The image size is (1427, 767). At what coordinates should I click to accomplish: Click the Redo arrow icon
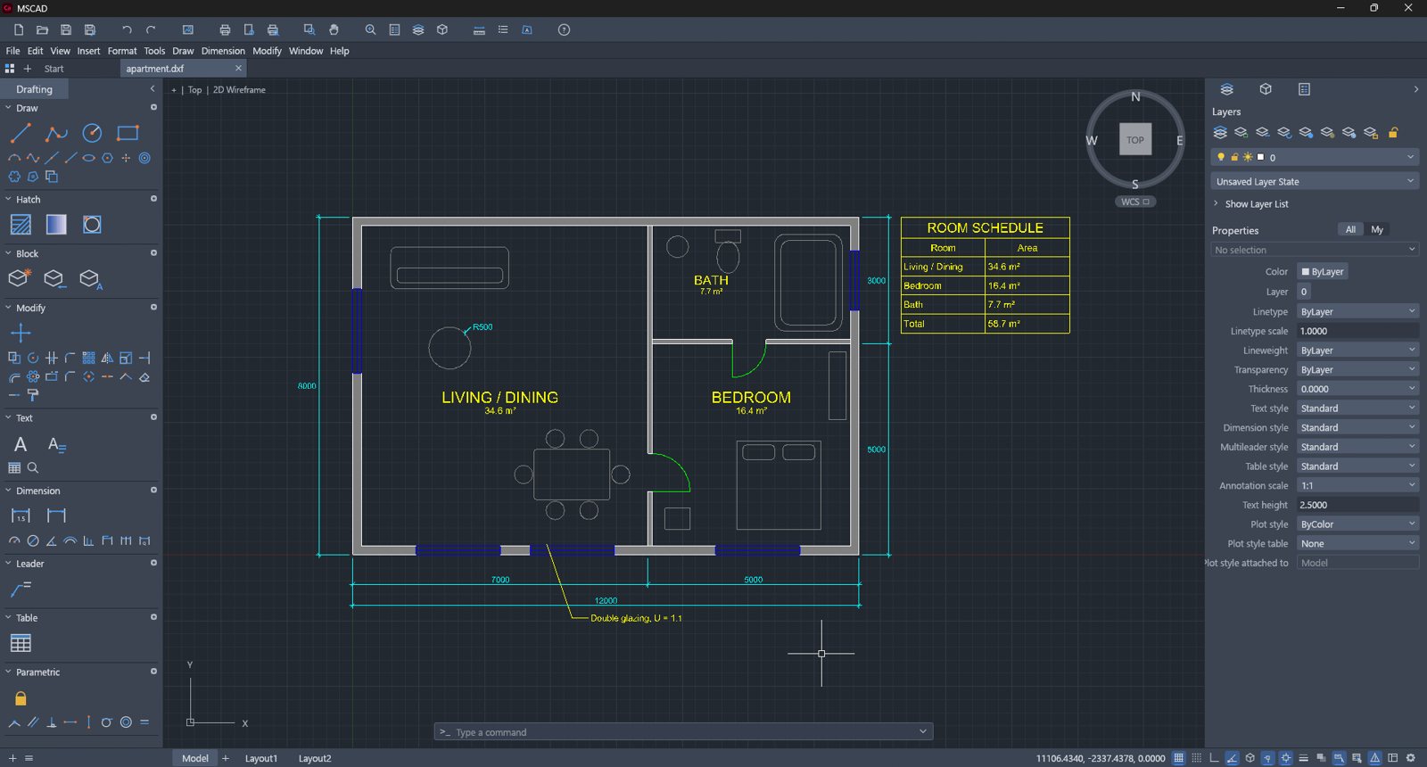pos(151,29)
